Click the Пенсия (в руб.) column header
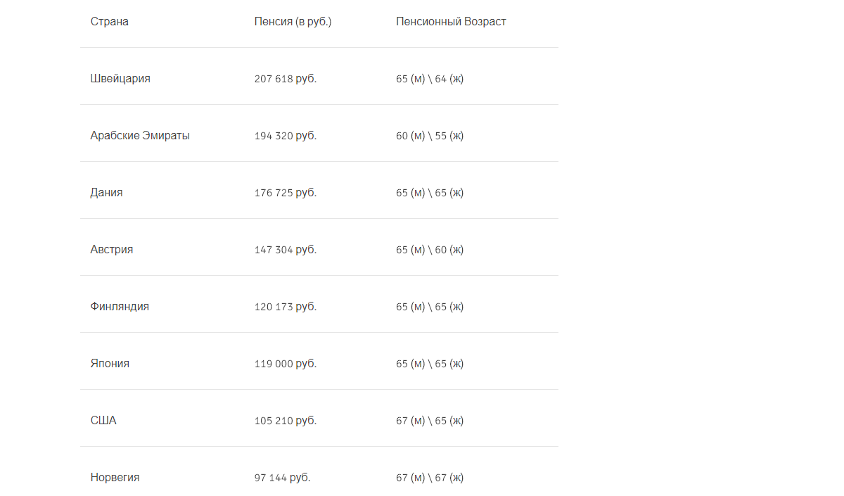Screen dimensions: 844x496 click(x=293, y=22)
